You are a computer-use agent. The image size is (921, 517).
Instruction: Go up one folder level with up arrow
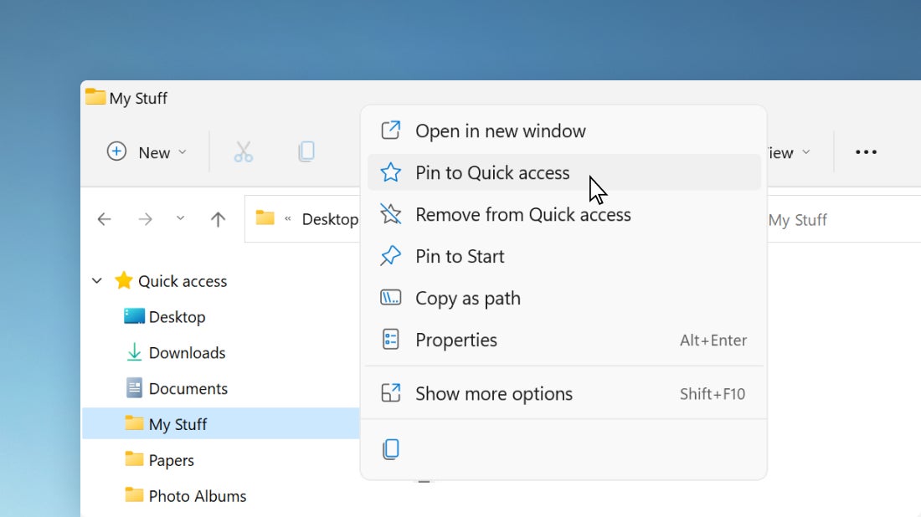pyautogui.click(x=219, y=219)
